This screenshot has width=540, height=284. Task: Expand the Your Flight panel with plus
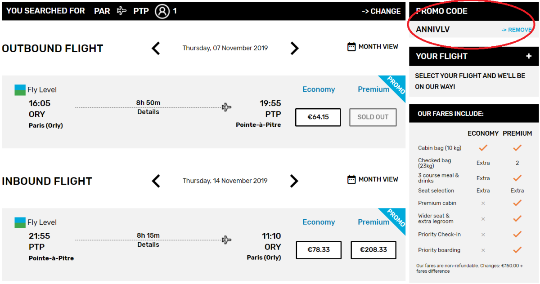point(529,56)
